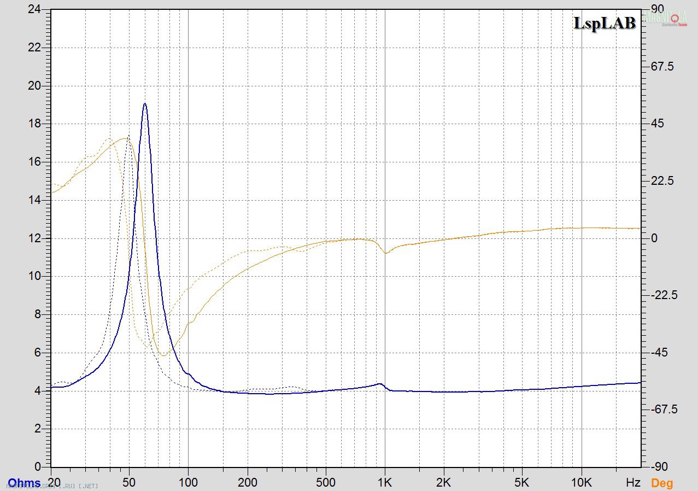Click the peak of the dotted black curve
Image resolution: width=698 pixels, height=491 pixels.
tap(128, 136)
